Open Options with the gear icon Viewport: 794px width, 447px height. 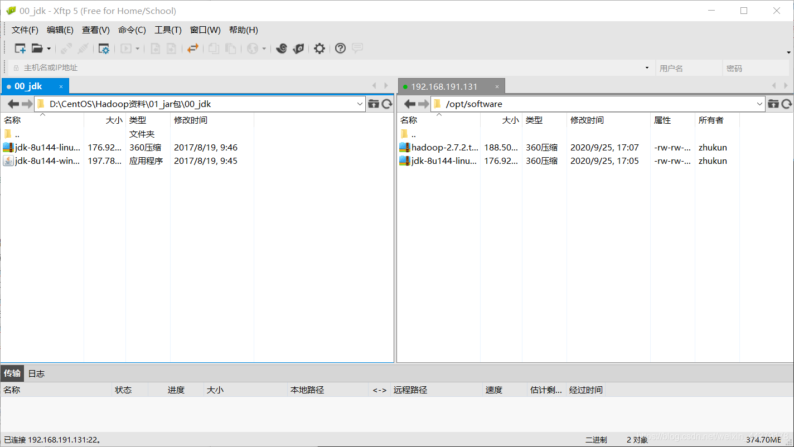click(x=319, y=48)
